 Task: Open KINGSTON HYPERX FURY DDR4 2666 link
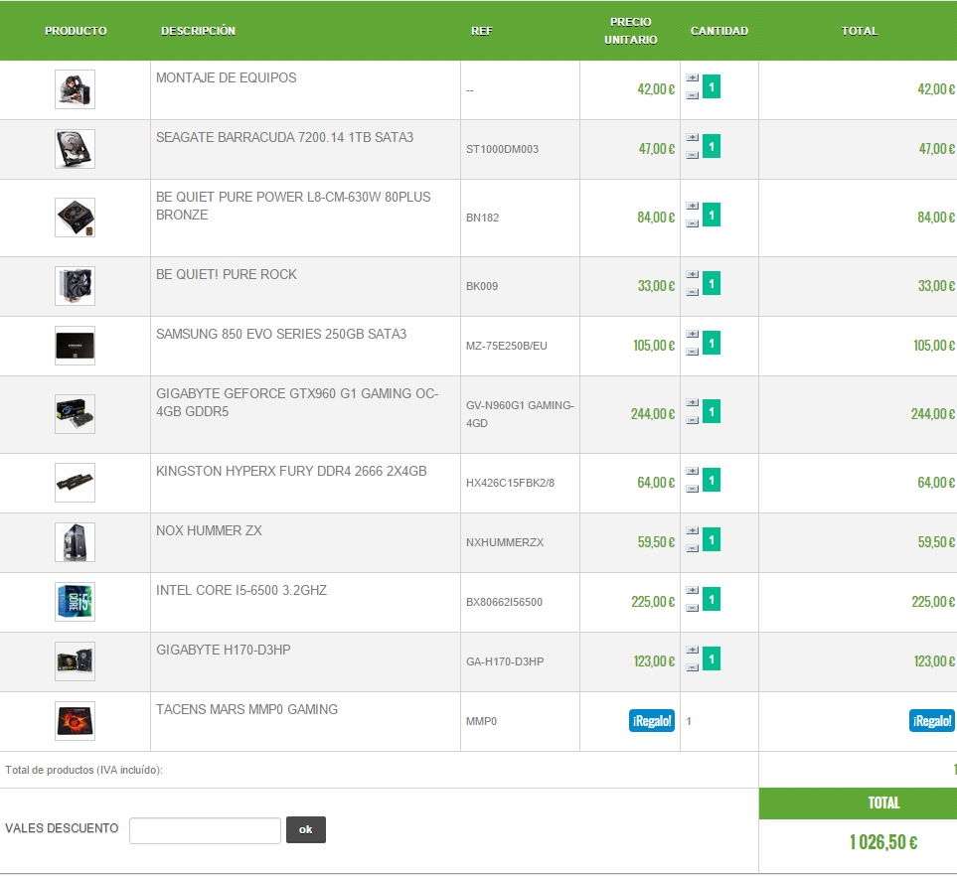292,471
